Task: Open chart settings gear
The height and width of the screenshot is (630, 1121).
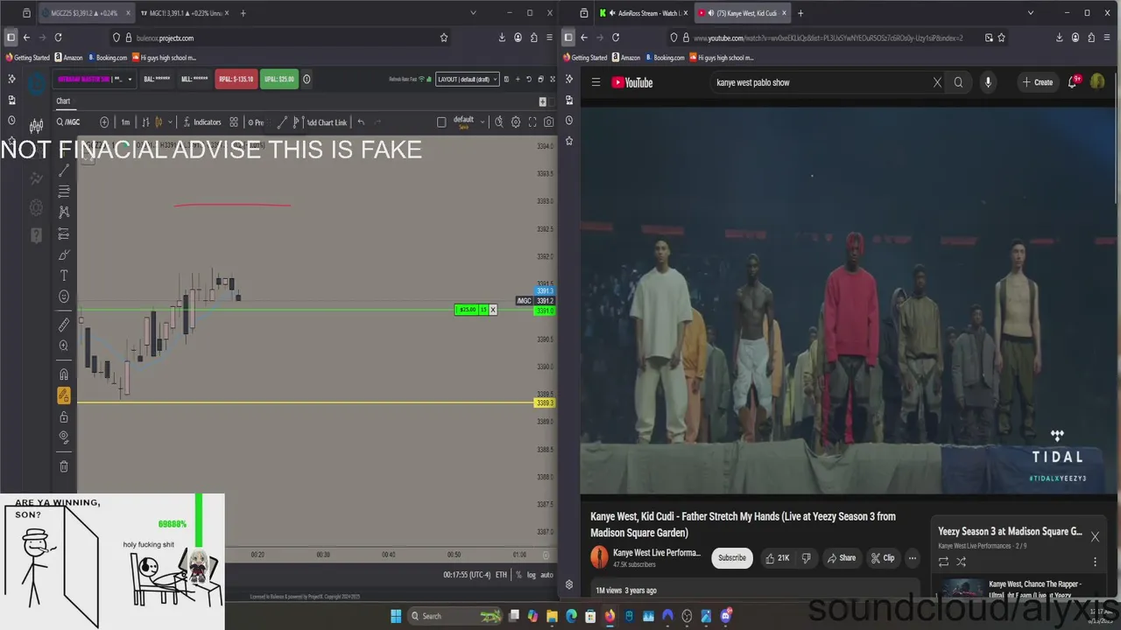Action: pyautogui.click(x=516, y=122)
